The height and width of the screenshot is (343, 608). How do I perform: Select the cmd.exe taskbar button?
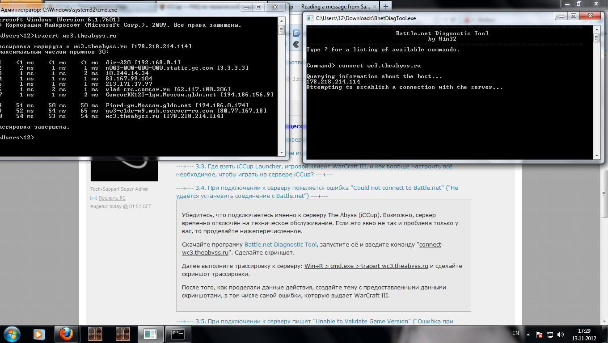click(177, 334)
